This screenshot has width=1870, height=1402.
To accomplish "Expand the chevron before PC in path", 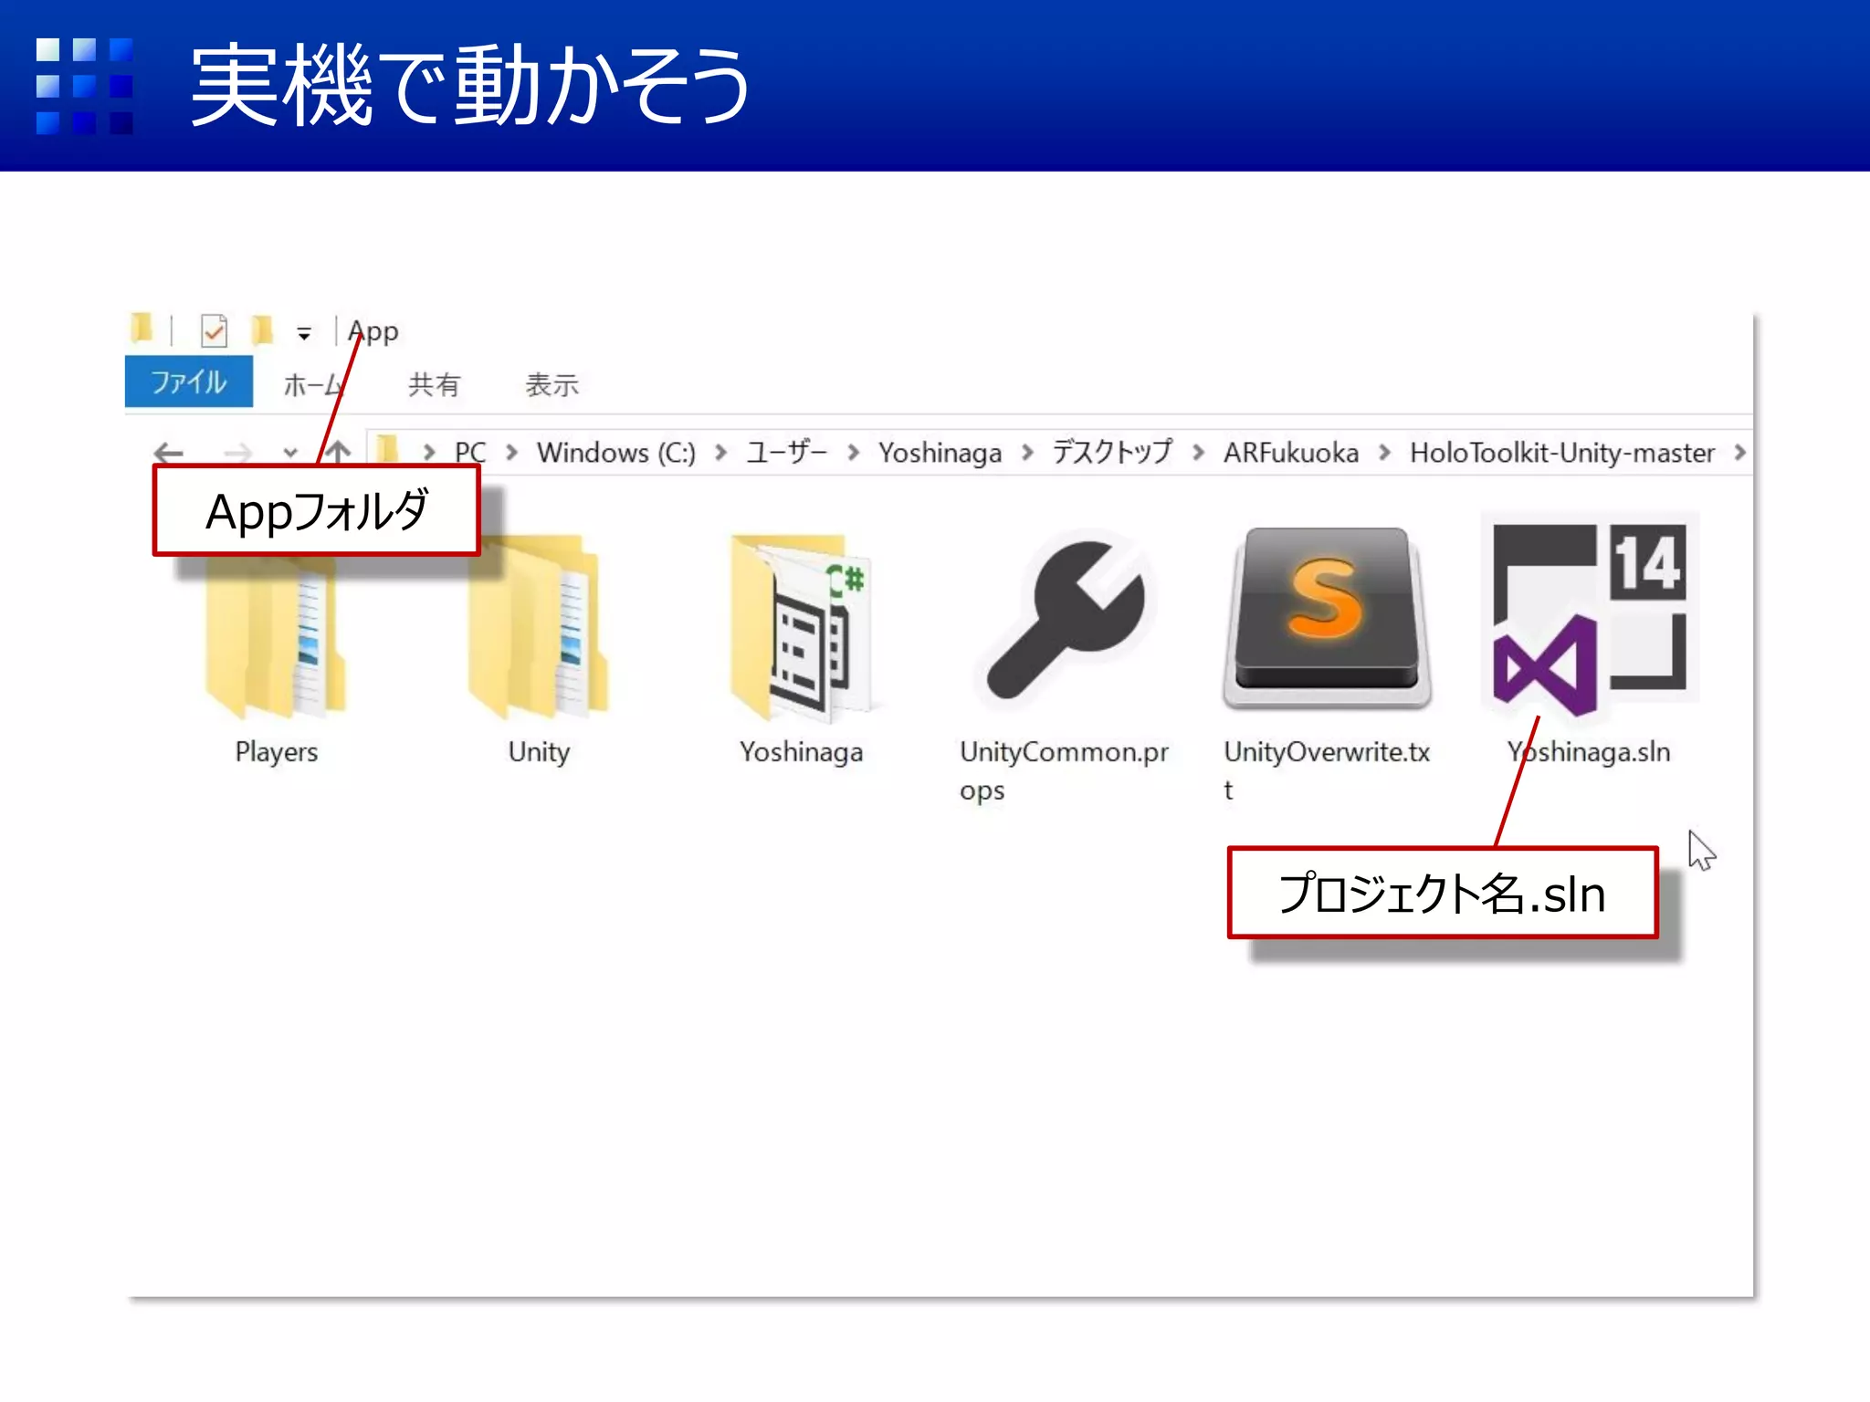I will click(429, 452).
